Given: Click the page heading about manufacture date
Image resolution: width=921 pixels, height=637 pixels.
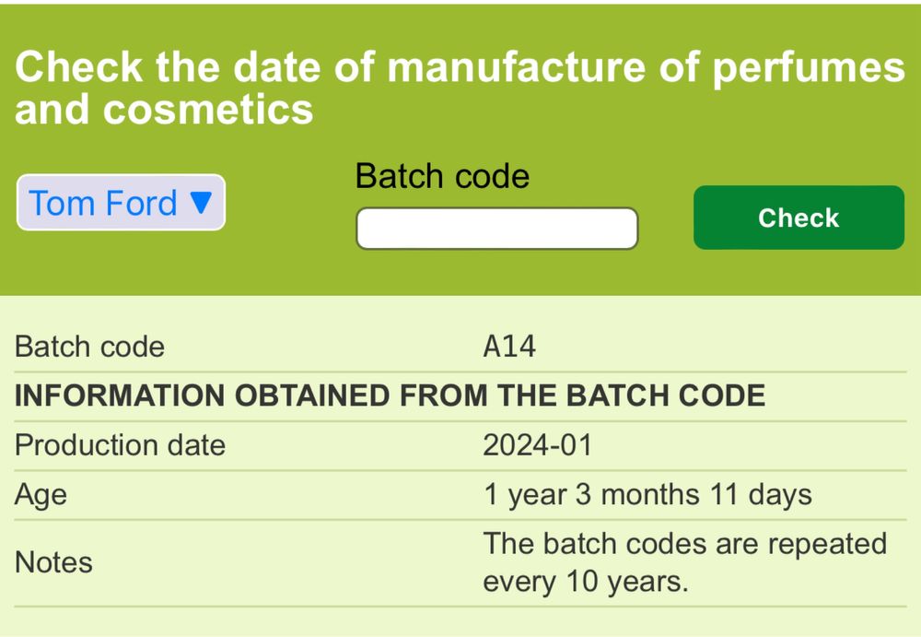Looking at the screenshot, I should click(459, 88).
